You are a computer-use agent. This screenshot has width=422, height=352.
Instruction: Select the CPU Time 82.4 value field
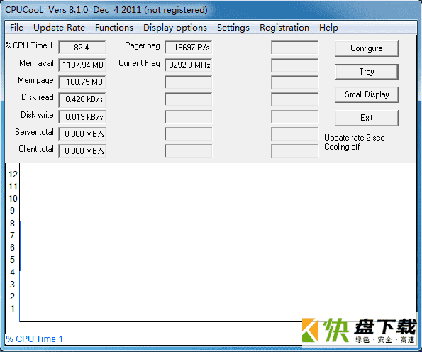pyautogui.click(x=82, y=48)
